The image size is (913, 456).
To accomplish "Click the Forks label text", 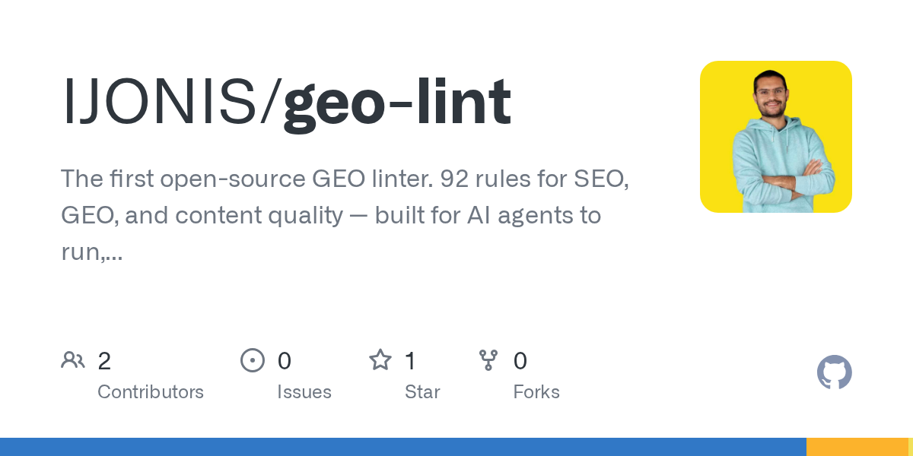I will [536, 392].
